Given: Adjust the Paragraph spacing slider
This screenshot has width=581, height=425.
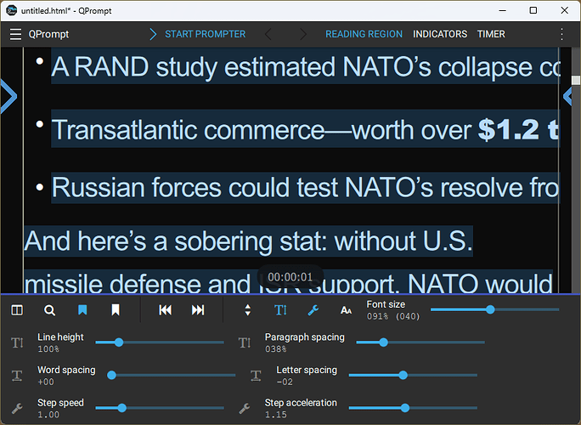Looking at the screenshot, I should [420, 343].
